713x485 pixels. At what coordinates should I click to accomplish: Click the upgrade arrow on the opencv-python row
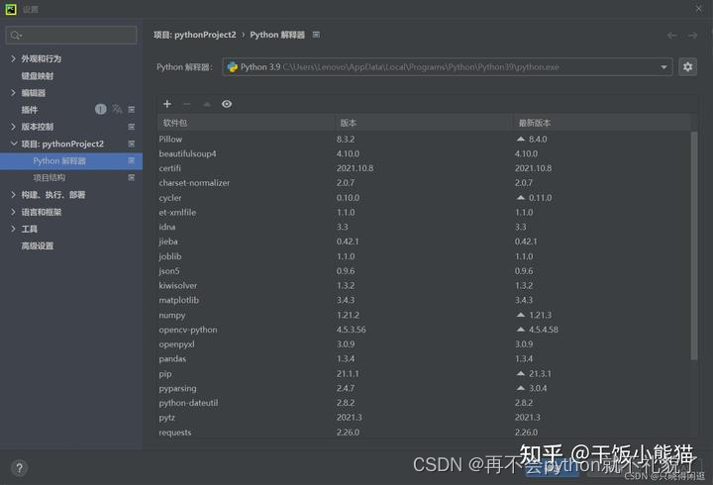click(x=521, y=329)
